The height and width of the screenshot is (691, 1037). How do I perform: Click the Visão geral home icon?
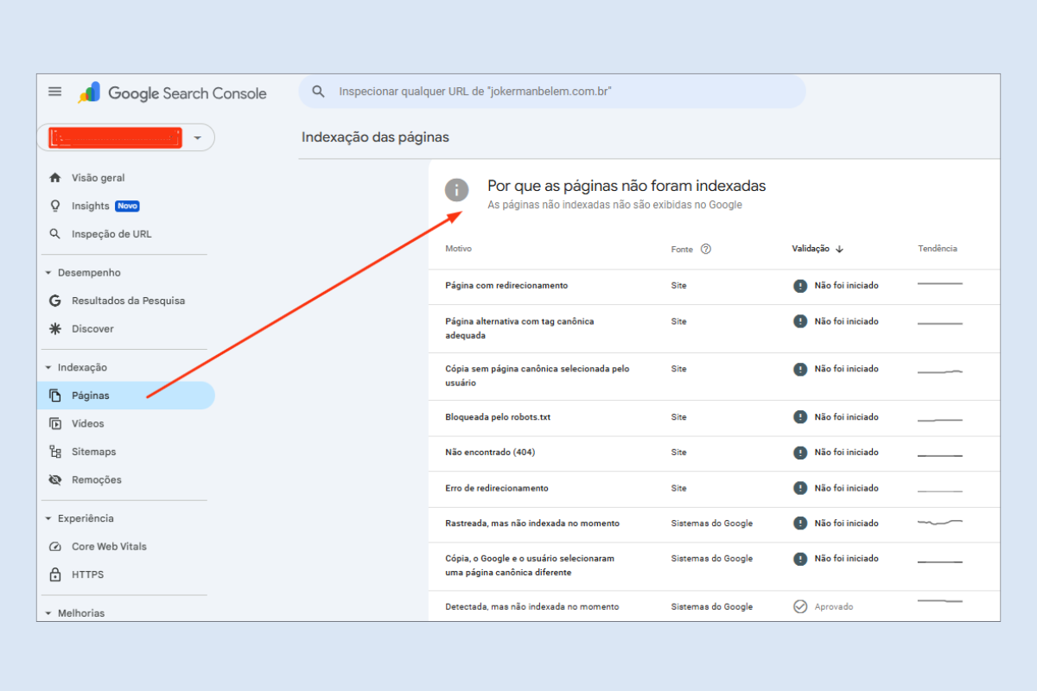coord(55,178)
